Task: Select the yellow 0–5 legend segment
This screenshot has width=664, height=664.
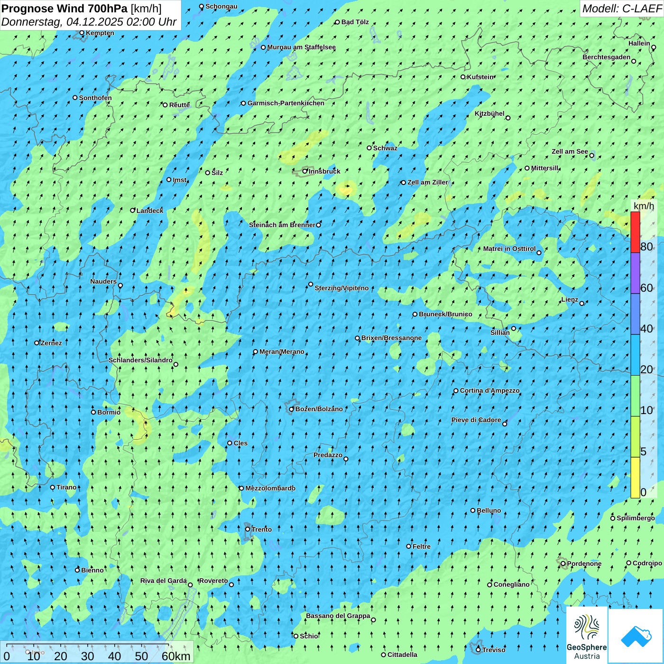Action: click(635, 478)
